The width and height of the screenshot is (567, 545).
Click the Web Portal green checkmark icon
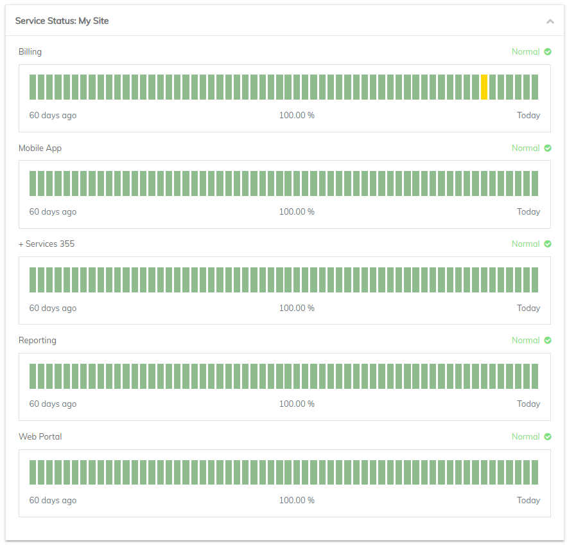548,436
